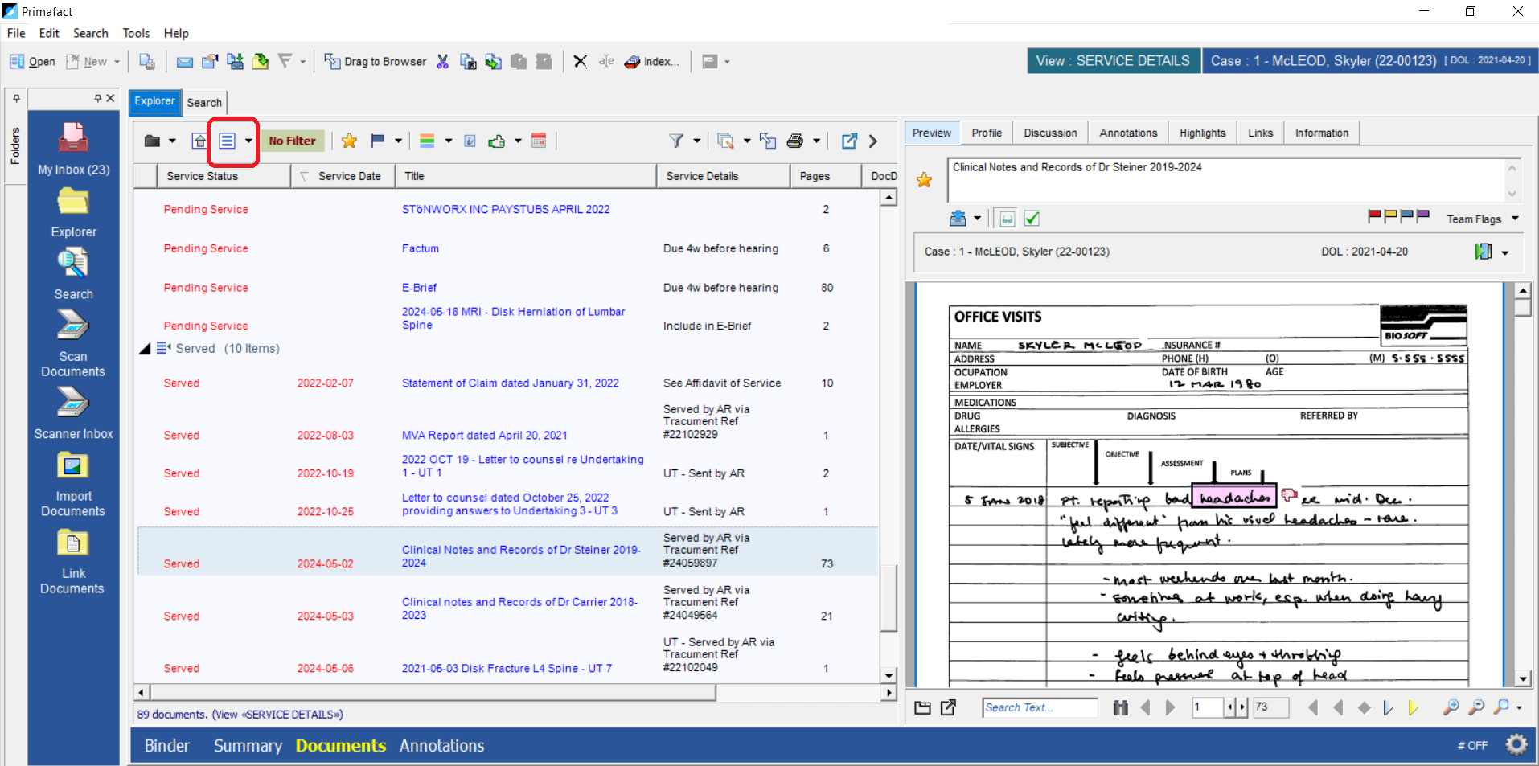
Task: Open the Factum document link
Action: (421, 248)
